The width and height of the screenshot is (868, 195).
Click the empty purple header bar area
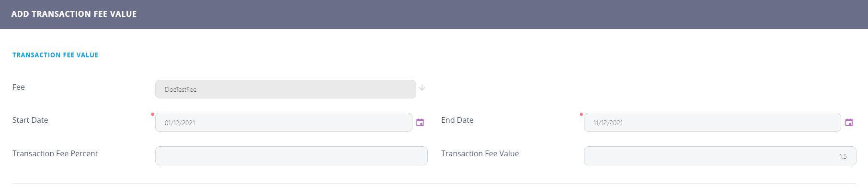479,14
